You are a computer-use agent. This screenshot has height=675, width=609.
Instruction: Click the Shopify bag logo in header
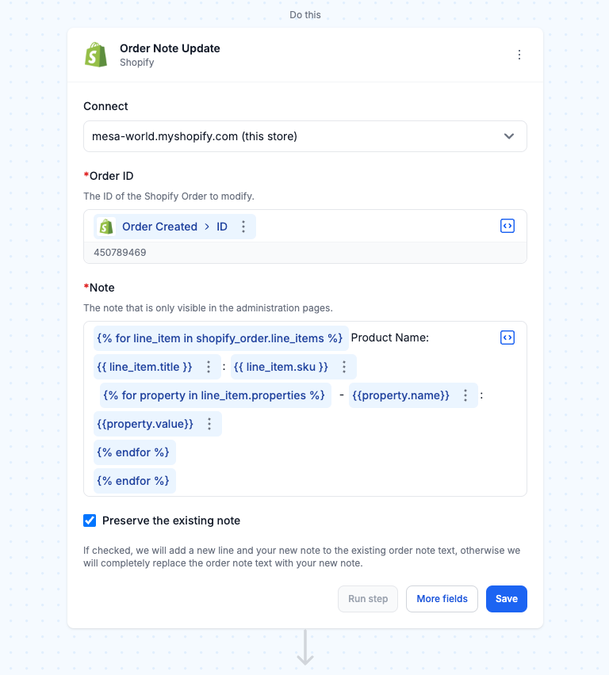96,55
